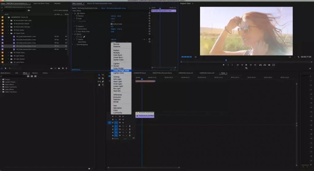
Task: Expand Video Transitions in Effects panel
Action: point(1,92)
